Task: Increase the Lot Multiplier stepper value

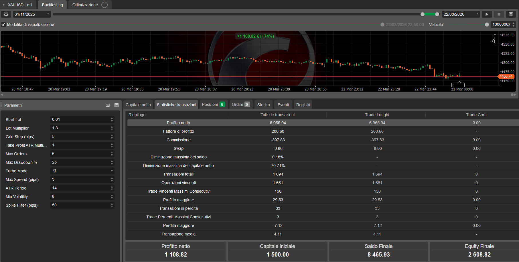Action: pos(112,127)
